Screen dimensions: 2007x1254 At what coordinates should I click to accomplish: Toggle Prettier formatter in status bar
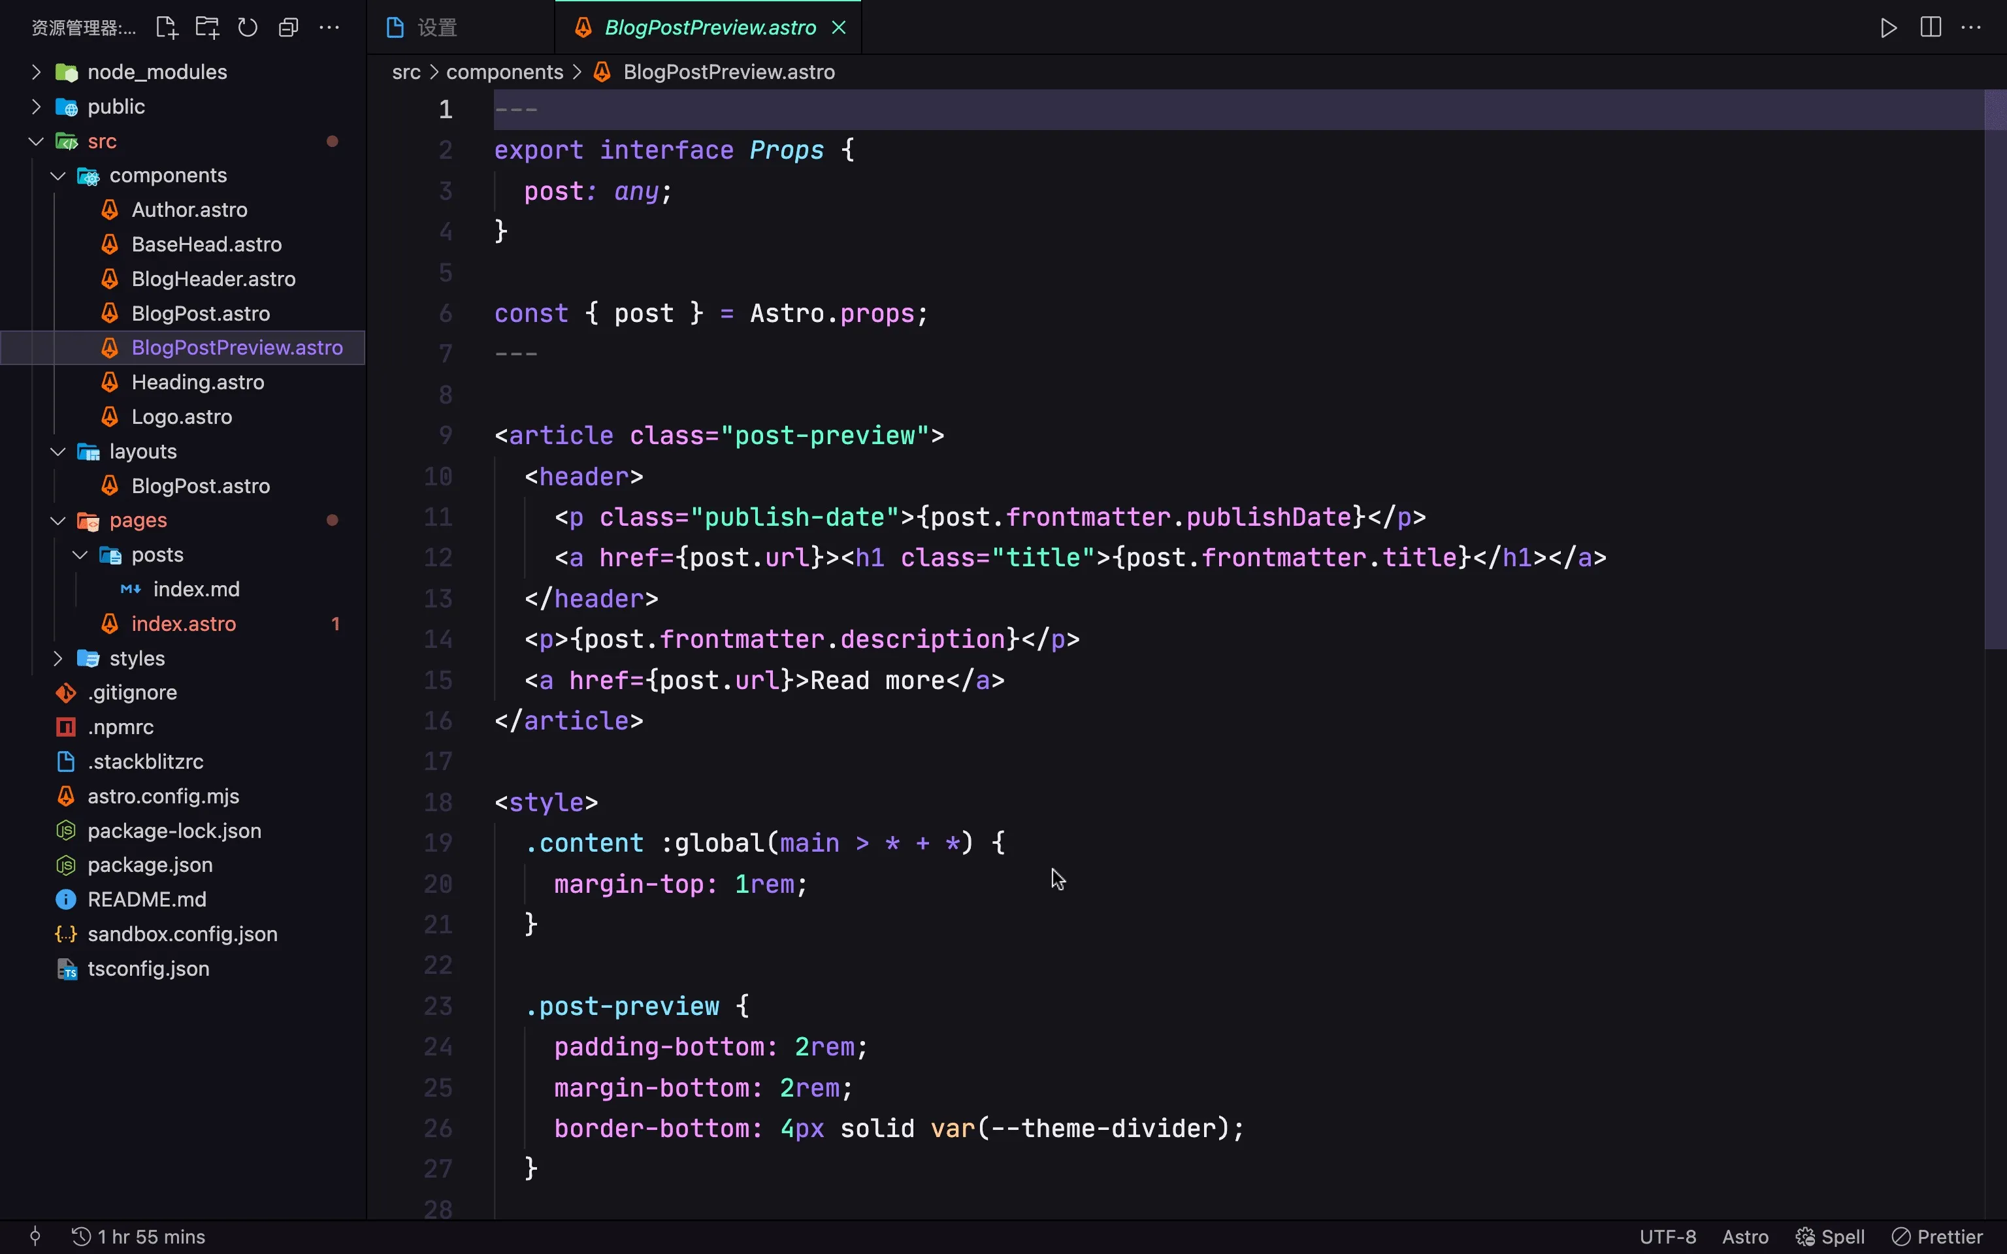(1936, 1236)
